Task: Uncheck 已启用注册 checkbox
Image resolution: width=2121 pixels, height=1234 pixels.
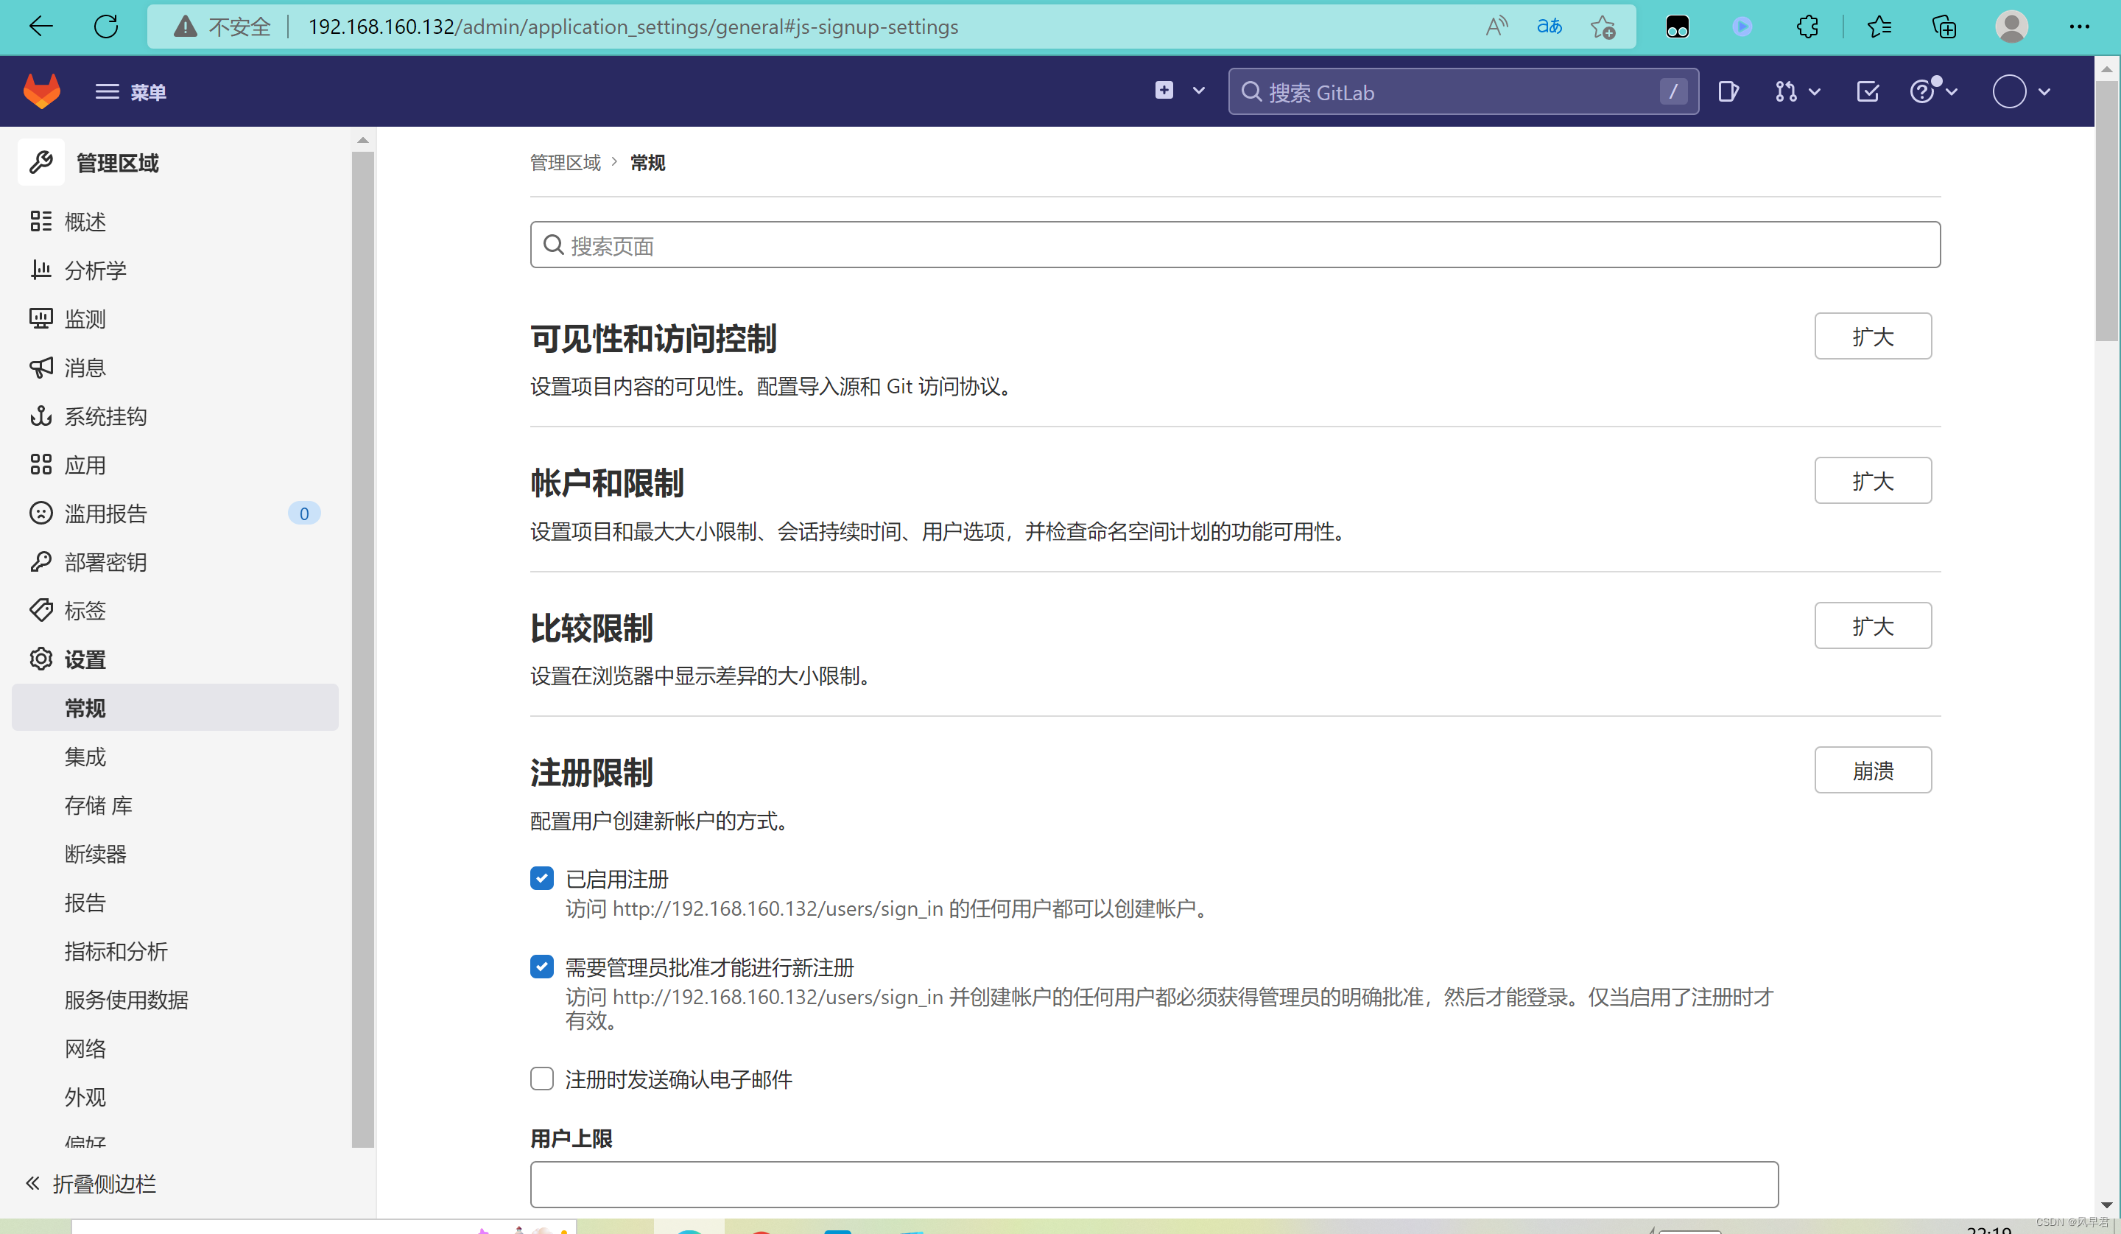Action: [542, 878]
